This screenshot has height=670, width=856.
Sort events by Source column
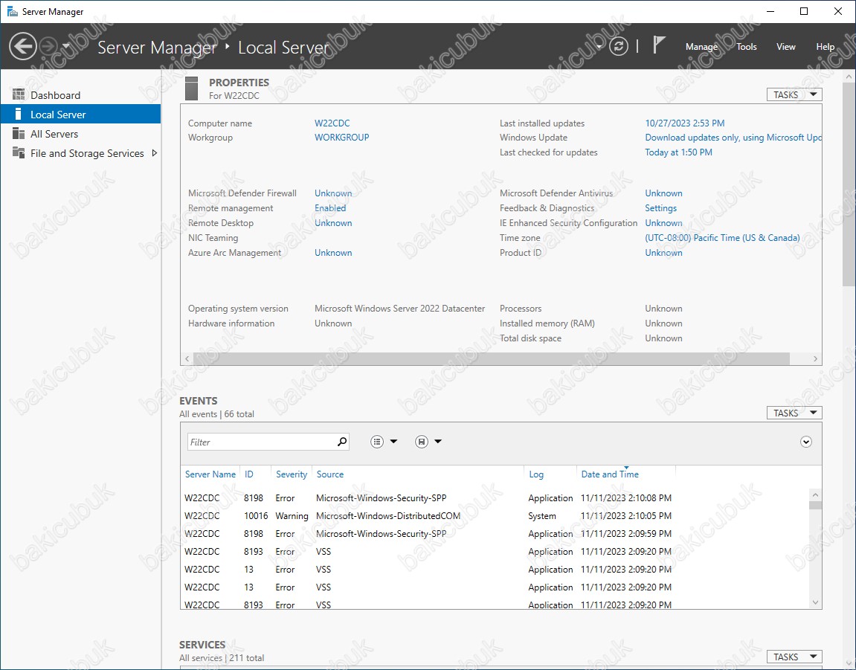[330, 474]
